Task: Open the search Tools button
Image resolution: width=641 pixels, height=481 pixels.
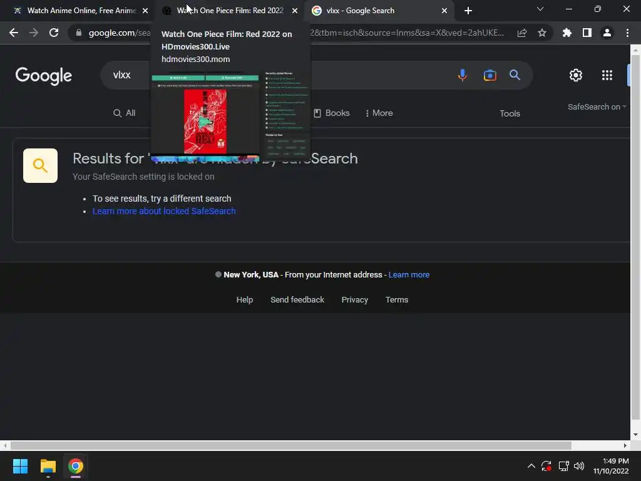Action: coord(510,113)
